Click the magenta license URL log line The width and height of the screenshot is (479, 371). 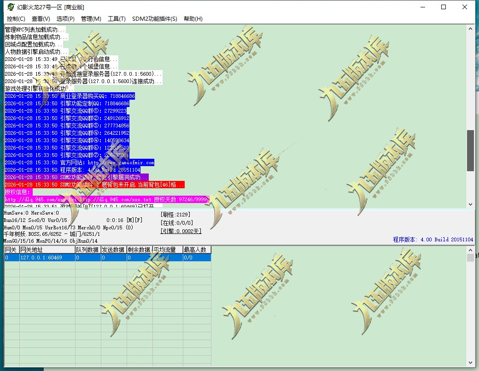(107, 199)
